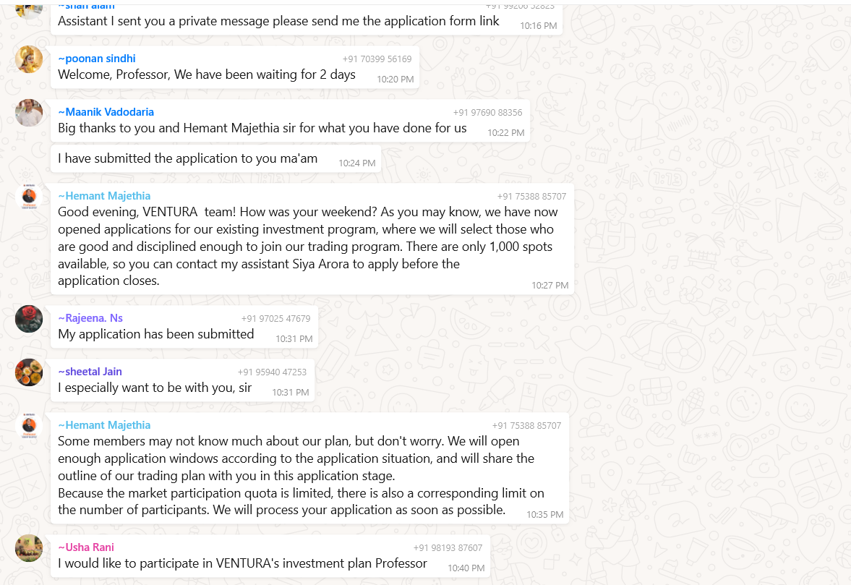Viewport: 851px width, 585px height.
Task: Open sheetal Jain's food avatar
Action: click(x=29, y=372)
